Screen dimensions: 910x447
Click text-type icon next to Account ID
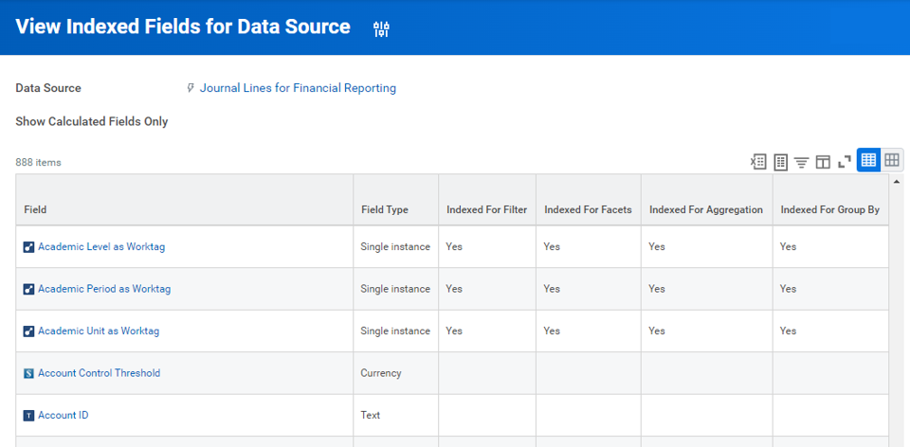pos(29,416)
